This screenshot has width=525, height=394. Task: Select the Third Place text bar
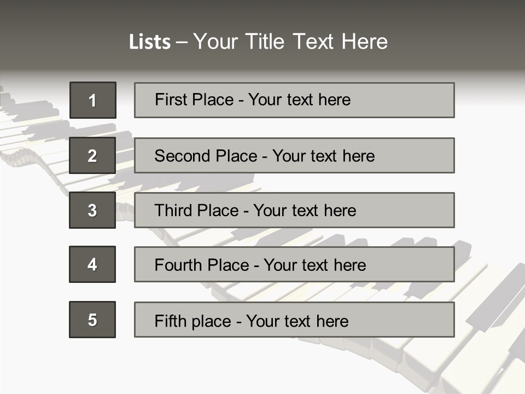294,210
